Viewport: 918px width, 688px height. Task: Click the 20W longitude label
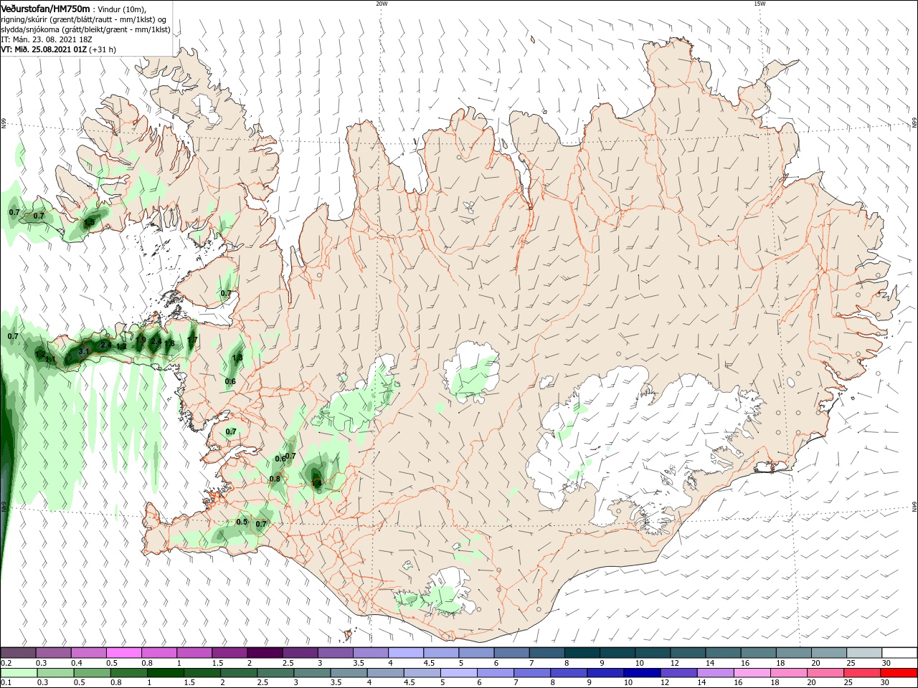click(382, 4)
